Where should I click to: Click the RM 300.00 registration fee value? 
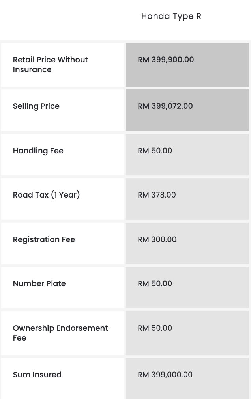[157, 239]
